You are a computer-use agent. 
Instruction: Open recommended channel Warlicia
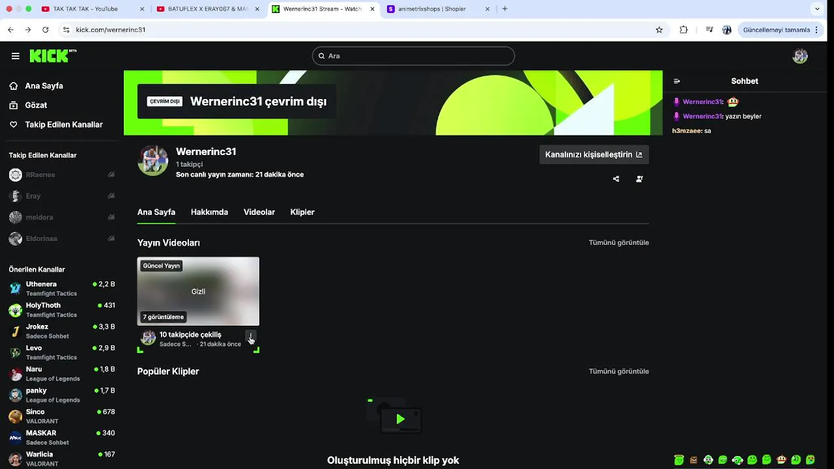(62, 459)
